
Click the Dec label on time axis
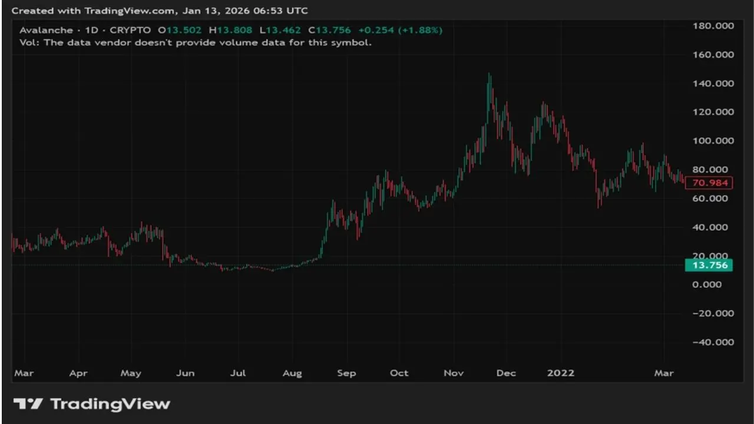click(506, 373)
